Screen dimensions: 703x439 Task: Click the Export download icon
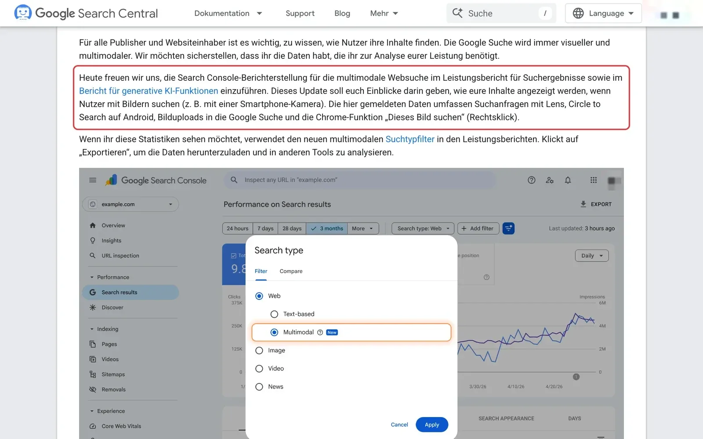pyautogui.click(x=583, y=204)
